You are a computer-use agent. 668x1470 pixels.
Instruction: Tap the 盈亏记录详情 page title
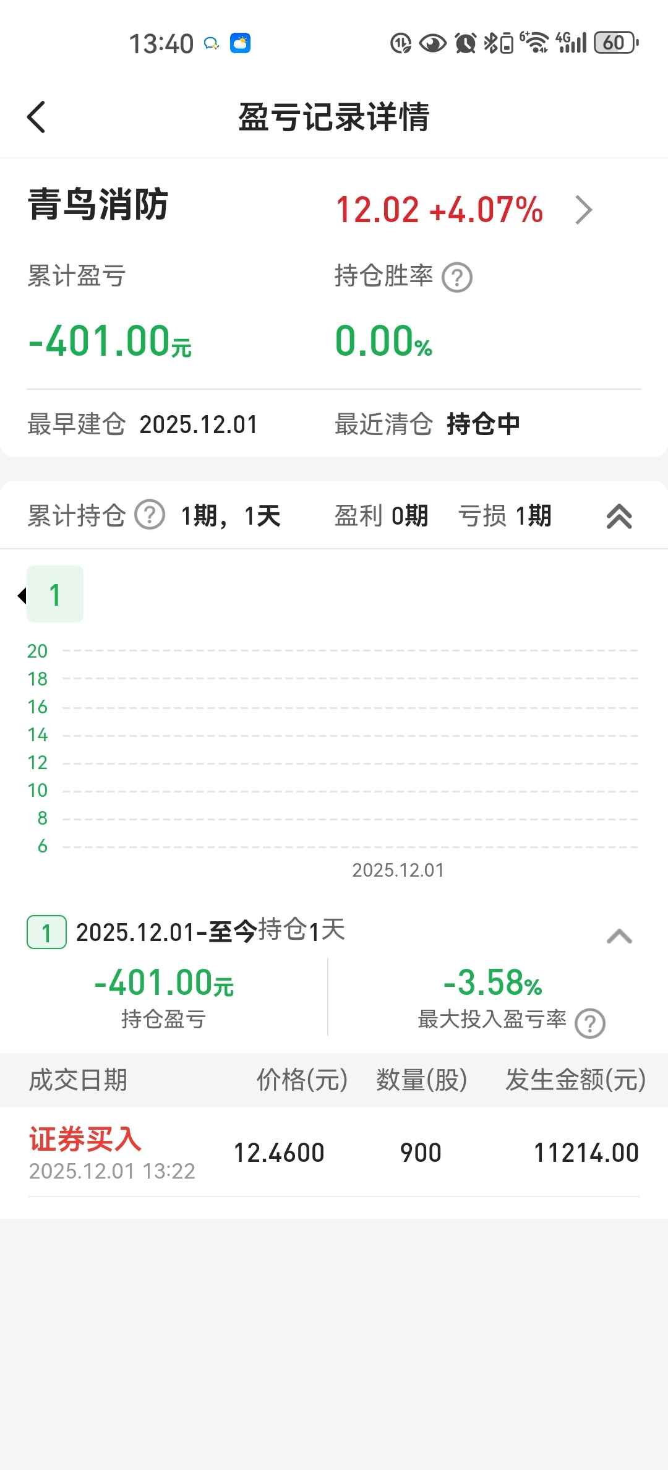click(x=334, y=117)
